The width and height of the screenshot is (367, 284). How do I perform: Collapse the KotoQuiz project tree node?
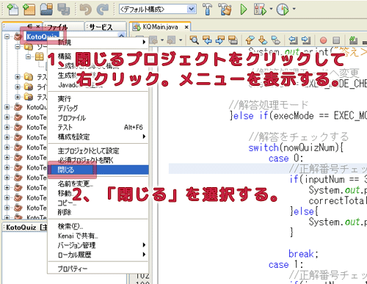(x=7, y=37)
